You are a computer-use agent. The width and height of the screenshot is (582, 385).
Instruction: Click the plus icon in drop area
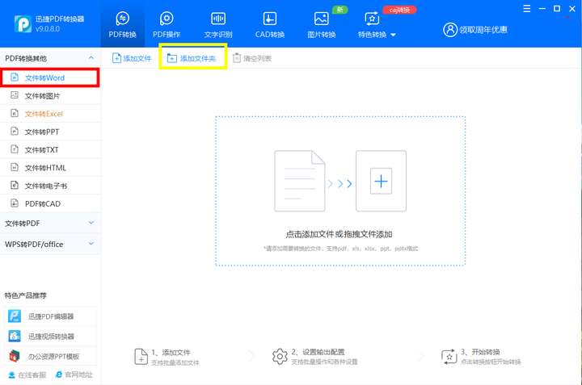coord(381,181)
